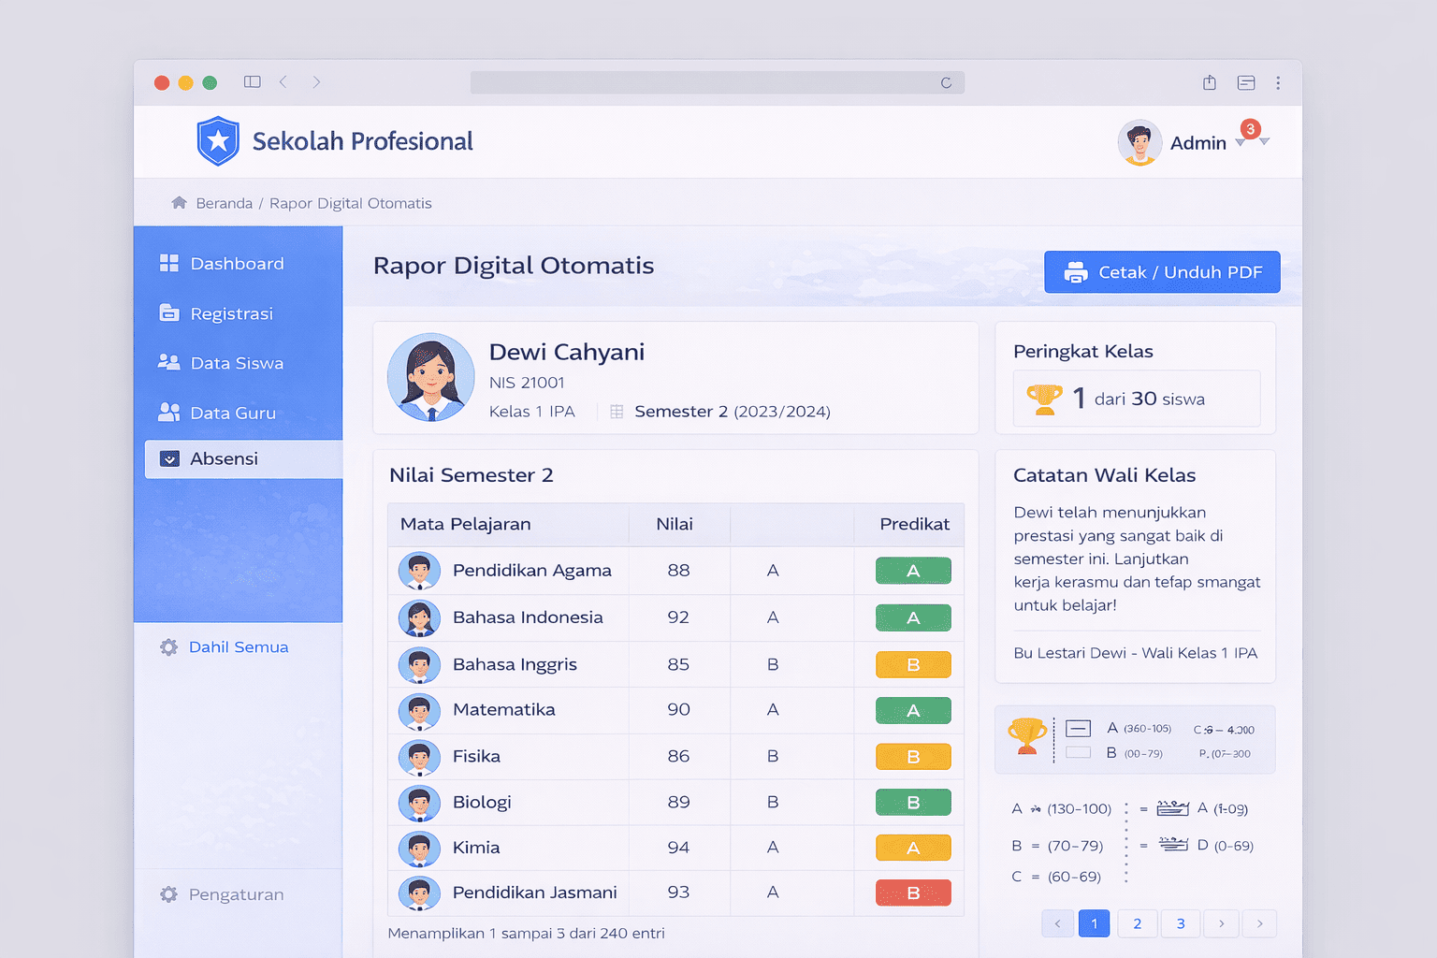Click the browser address bar

[x=702, y=83]
